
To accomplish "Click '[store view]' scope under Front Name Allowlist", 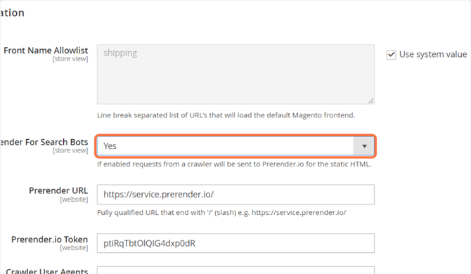I will click(70, 59).
